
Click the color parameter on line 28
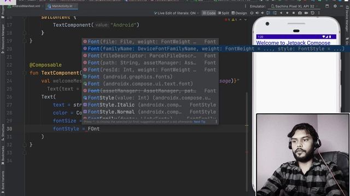pyautogui.click(x=60, y=113)
